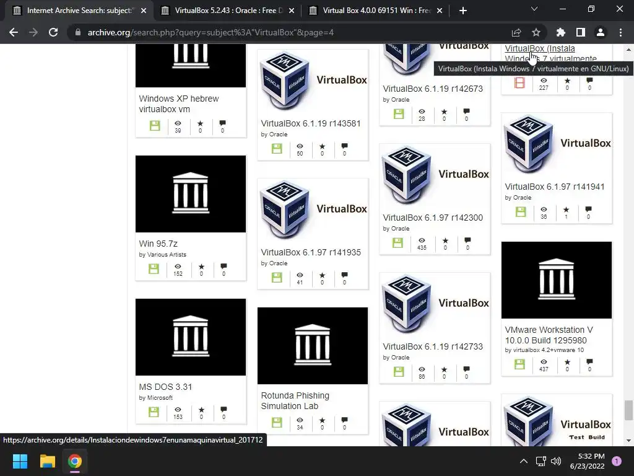This screenshot has width=634, height=476.
Task: Select the Internet Archive Search tab
Action: [x=79, y=11]
